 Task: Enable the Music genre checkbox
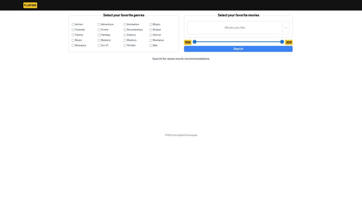coord(73,40)
